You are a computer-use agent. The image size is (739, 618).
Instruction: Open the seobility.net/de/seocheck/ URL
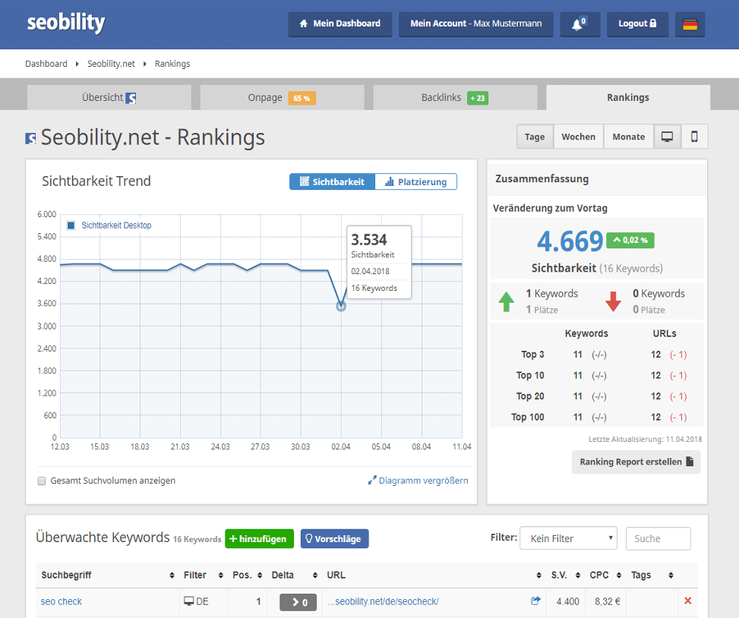coord(383,601)
